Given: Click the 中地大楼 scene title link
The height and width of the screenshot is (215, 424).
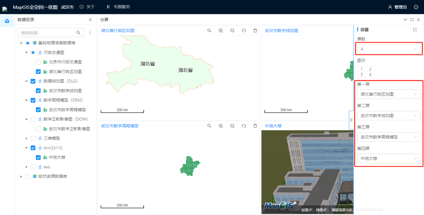Looking at the screenshot, I should (x=273, y=126).
